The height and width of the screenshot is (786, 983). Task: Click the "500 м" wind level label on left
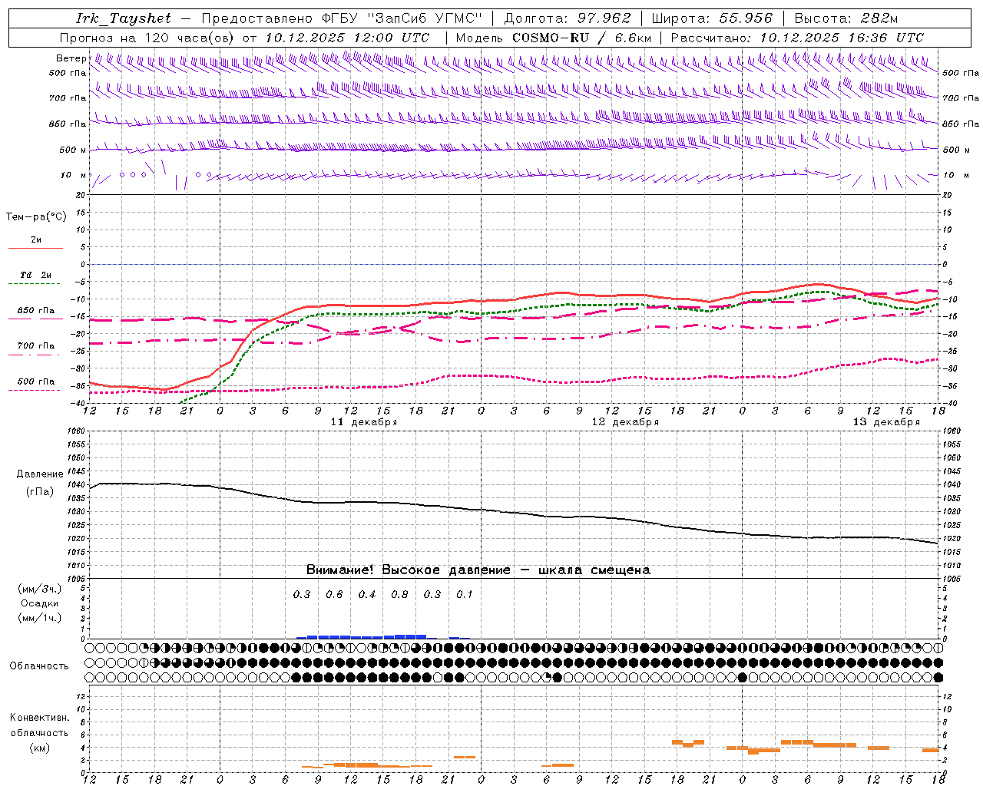(x=73, y=150)
